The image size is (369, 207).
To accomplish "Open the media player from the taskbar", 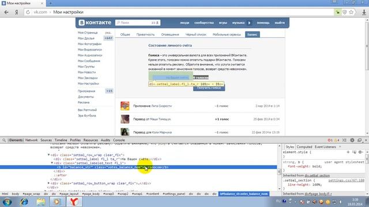I will [x=57, y=202].
